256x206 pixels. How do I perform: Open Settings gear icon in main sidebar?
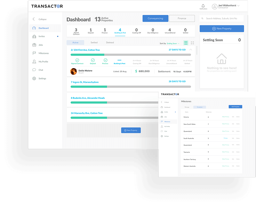(x=34, y=78)
